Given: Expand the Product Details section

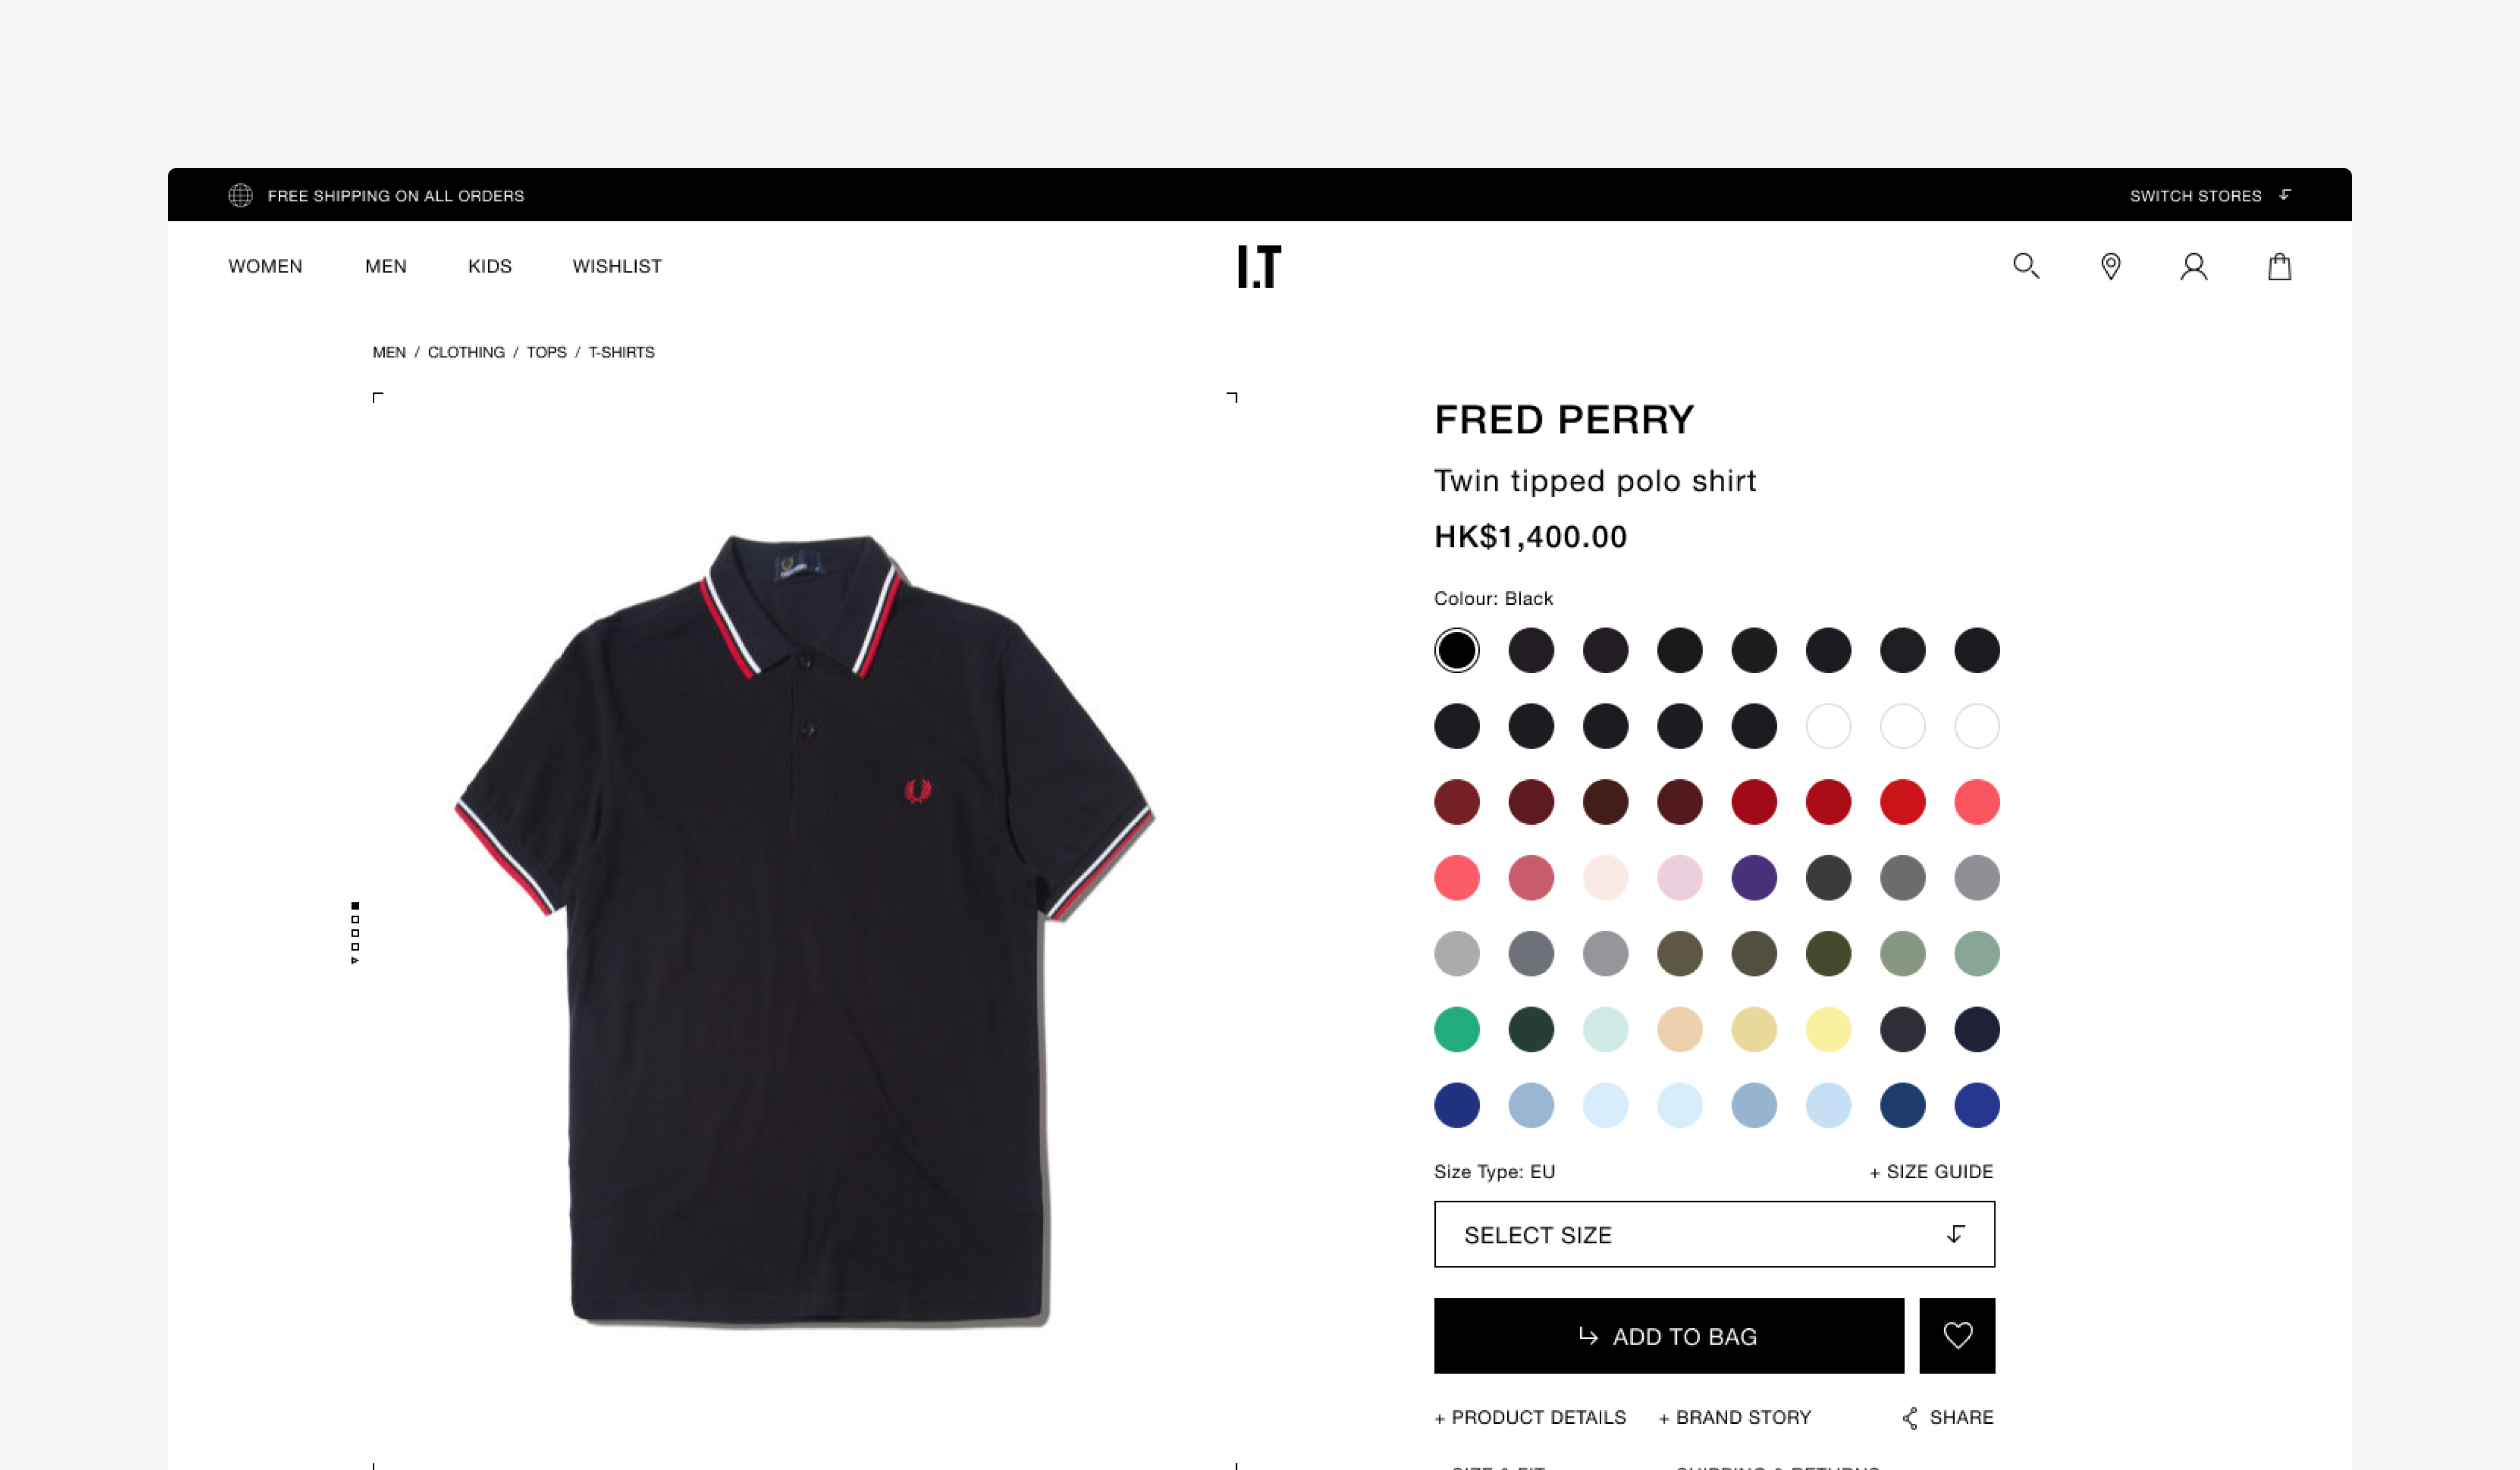Looking at the screenshot, I should tap(1530, 1417).
